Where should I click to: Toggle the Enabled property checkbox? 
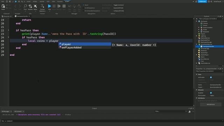(211, 93)
